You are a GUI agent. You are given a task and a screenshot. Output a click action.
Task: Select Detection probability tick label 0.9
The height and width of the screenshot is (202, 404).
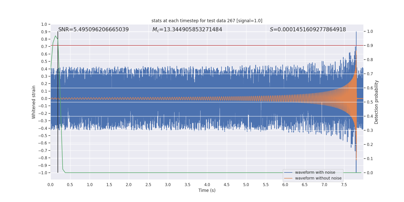click(x=370, y=45)
